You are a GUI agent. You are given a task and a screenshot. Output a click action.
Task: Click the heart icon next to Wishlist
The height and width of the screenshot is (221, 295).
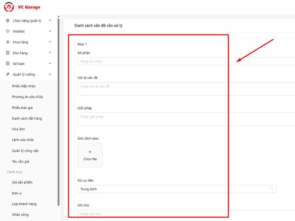[x=8, y=31]
